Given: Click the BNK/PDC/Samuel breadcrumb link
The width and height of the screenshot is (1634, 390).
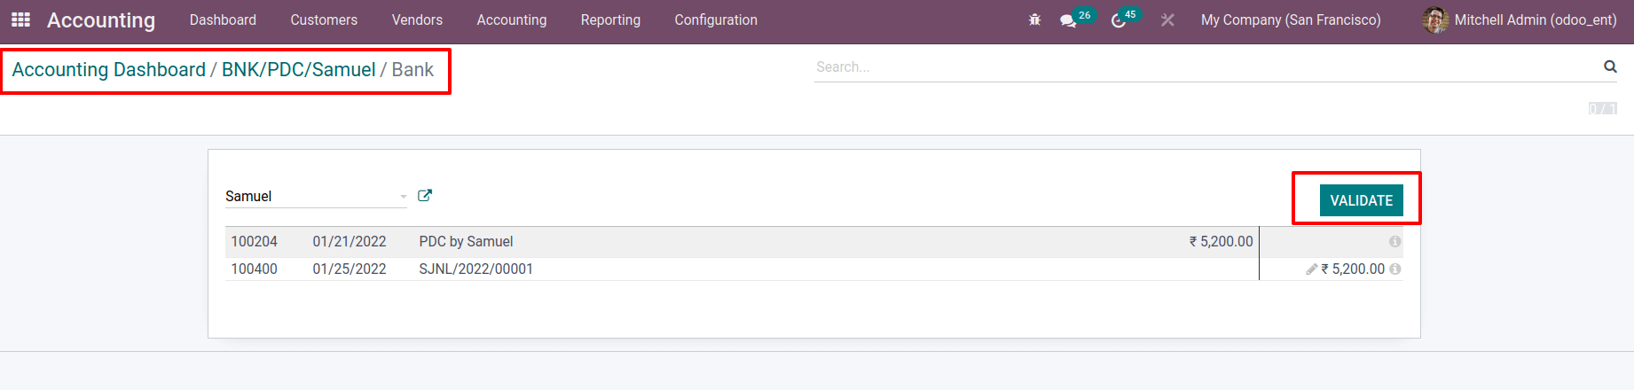Looking at the screenshot, I should pyautogui.click(x=298, y=70).
